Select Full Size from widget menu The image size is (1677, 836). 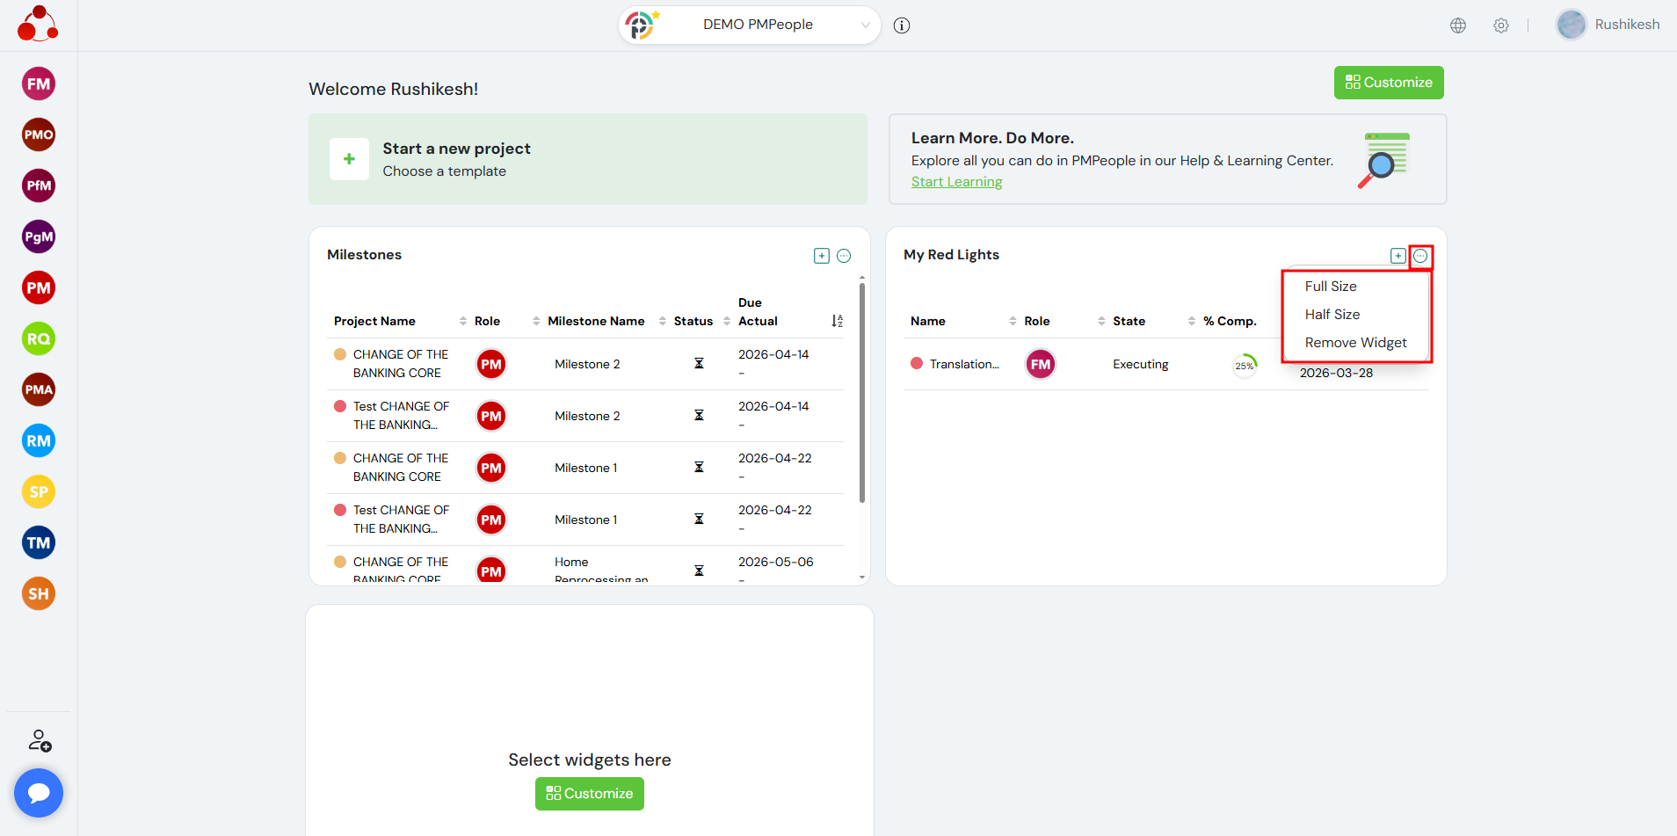click(x=1331, y=287)
